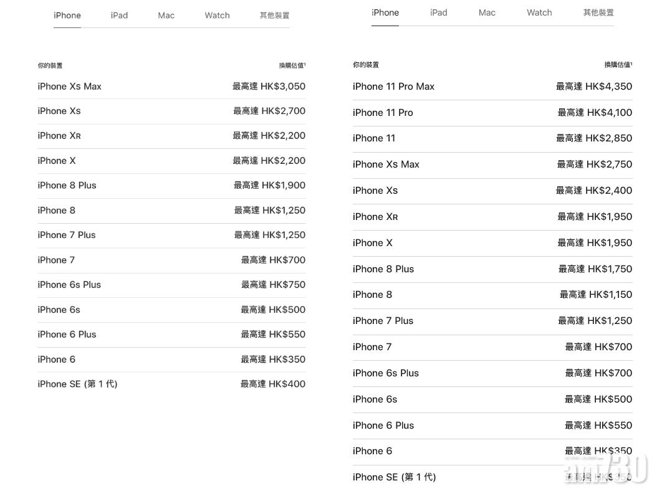Choose iPhone 8 valued HK$1,150
Screen dimensions: 662x496
[x=372, y=295]
